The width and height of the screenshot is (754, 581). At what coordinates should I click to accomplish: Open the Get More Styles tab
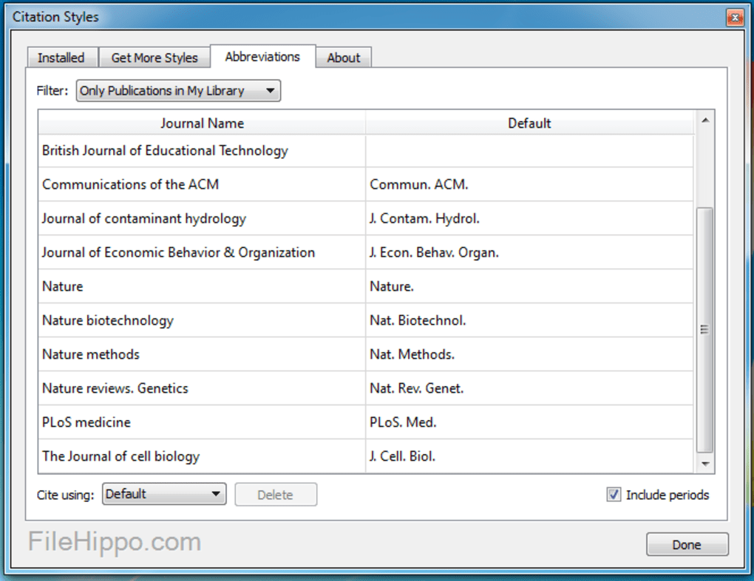tap(154, 57)
